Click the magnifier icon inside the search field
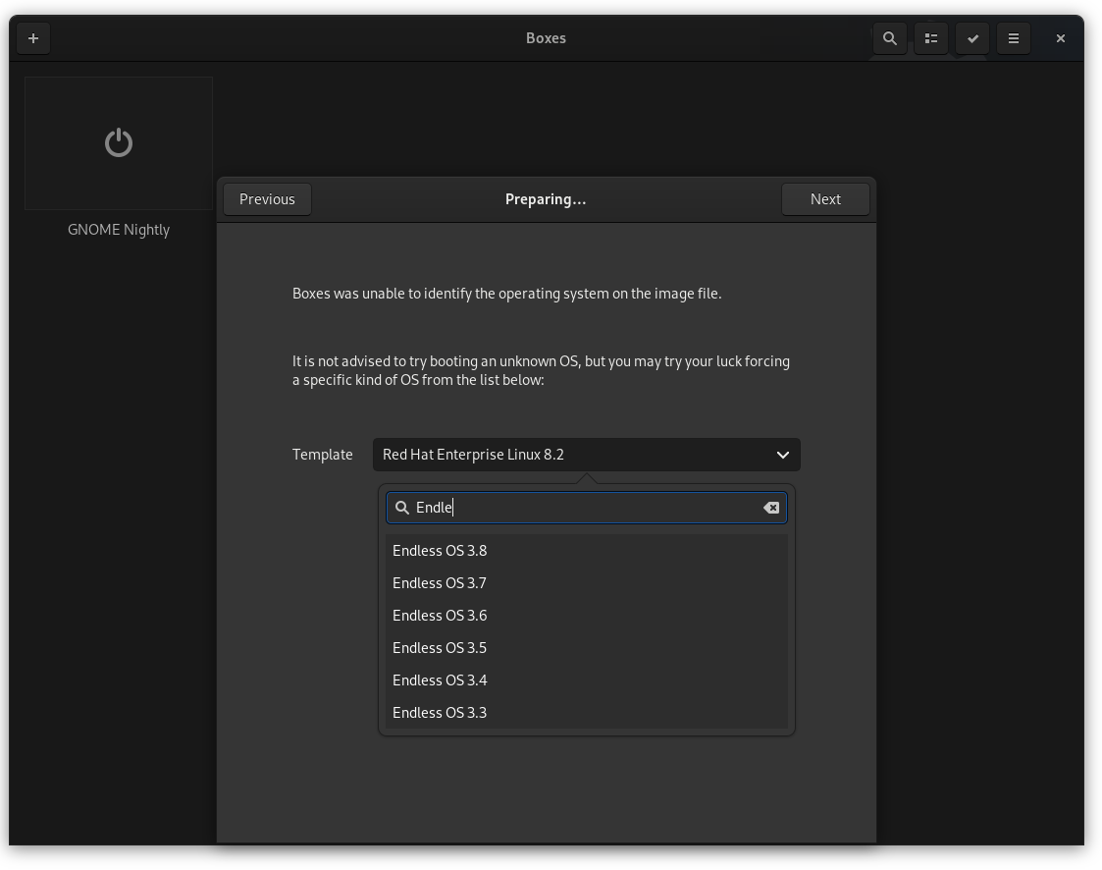The width and height of the screenshot is (1102, 870). [402, 508]
